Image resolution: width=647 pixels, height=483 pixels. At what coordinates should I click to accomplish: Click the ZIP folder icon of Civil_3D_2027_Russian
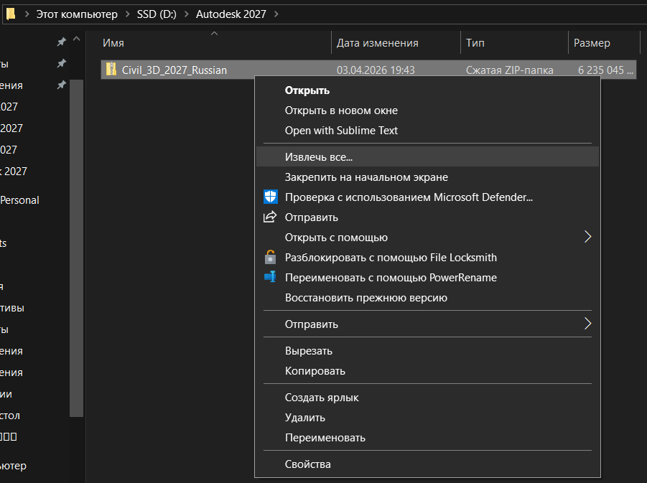(x=111, y=70)
